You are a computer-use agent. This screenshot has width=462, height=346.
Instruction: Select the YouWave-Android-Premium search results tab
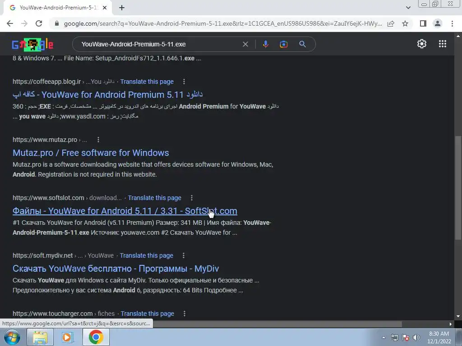58,8
